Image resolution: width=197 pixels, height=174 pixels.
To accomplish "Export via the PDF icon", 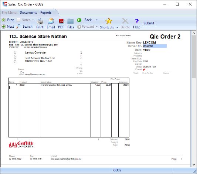I will (x=61, y=21).
